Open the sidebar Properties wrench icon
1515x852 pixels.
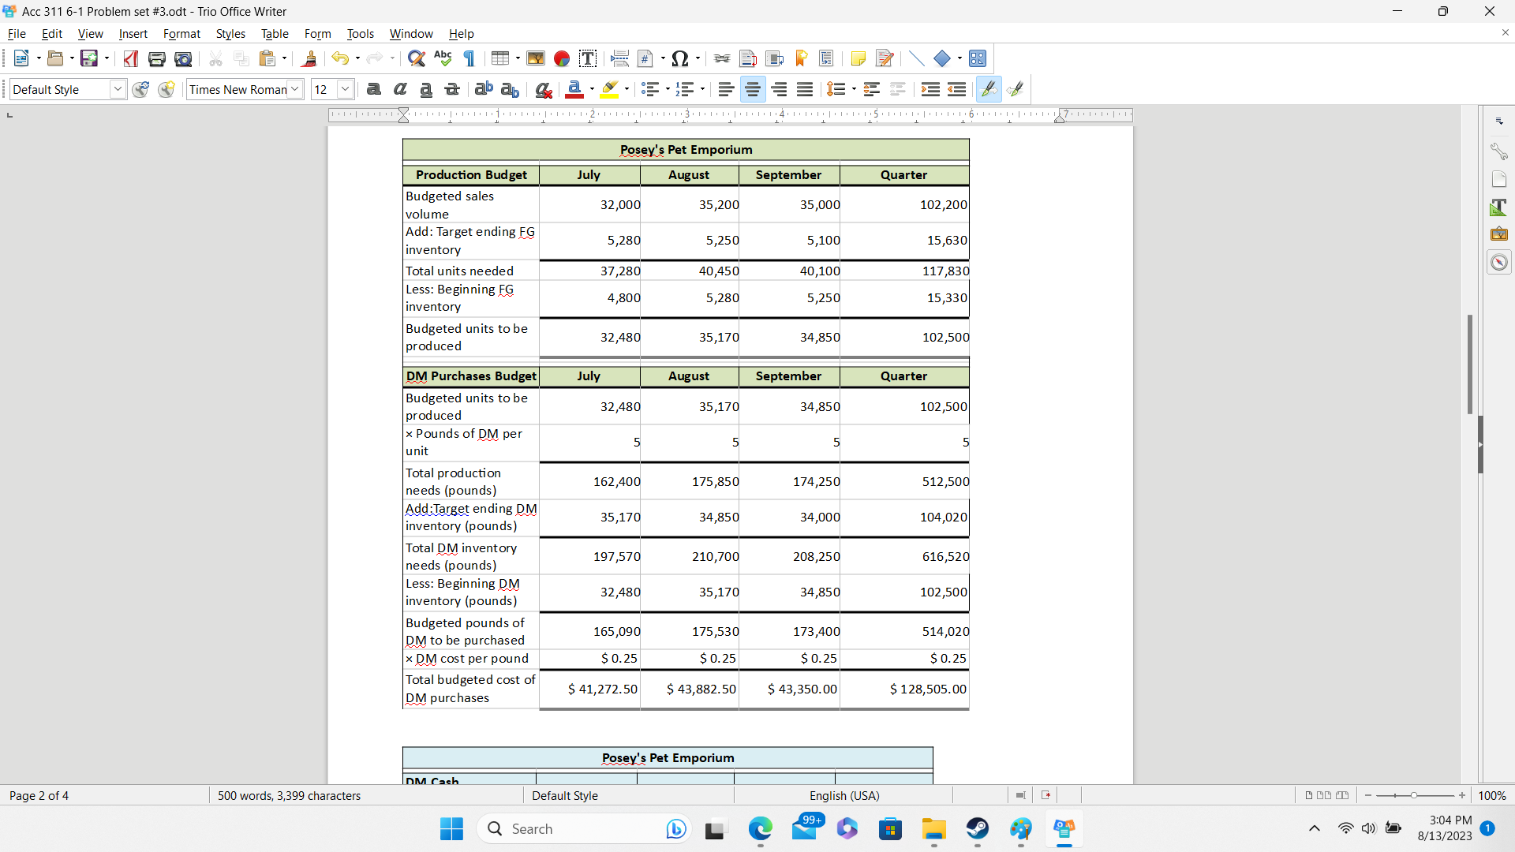pyautogui.click(x=1498, y=151)
